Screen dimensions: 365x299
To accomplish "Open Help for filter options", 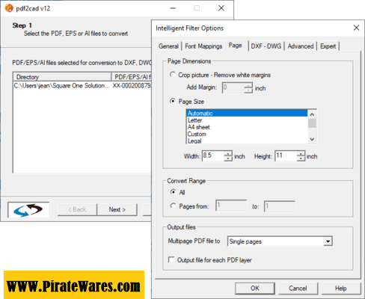I will pyautogui.click(x=341, y=289).
